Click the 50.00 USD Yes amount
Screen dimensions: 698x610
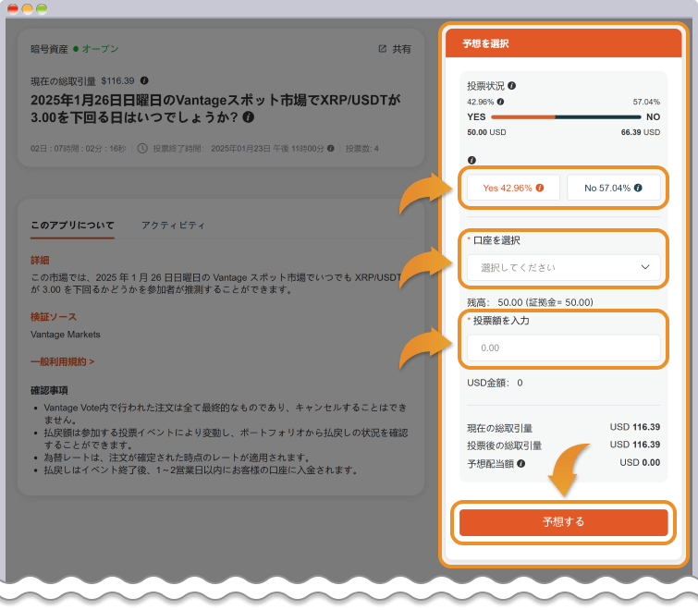point(486,132)
